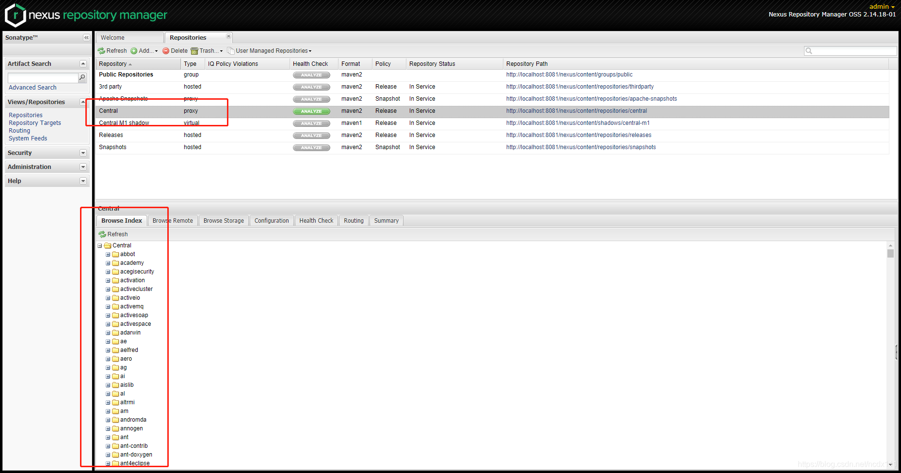Switch to the lower Health Check tab
The height and width of the screenshot is (473, 901).
click(x=316, y=221)
